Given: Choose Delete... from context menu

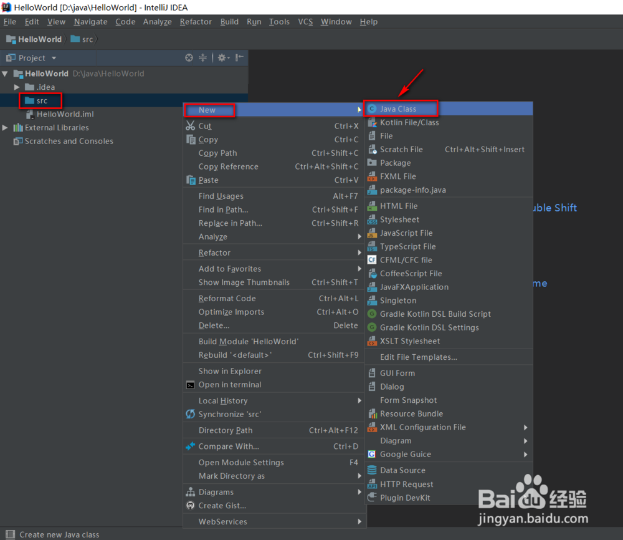Looking at the screenshot, I should point(274,325).
